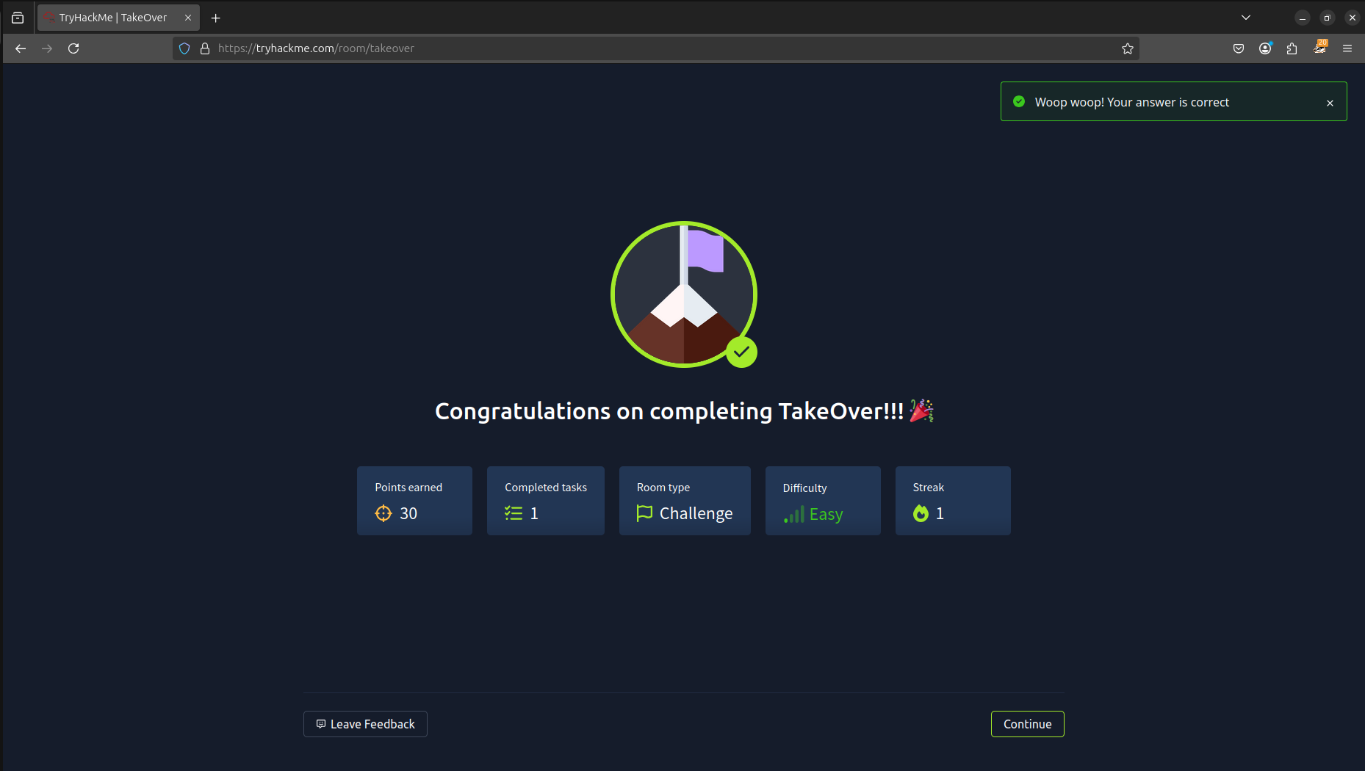Click the browser back arrow
This screenshot has width=1365, height=771.
point(21,48)
